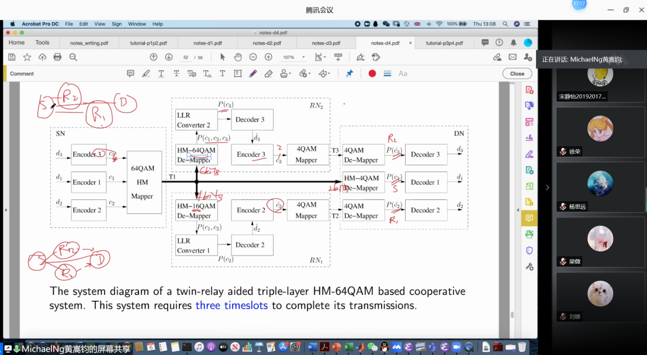Screen dimensions: 647x355
Task: Open the Tools view
Action: tap(42, 43)
